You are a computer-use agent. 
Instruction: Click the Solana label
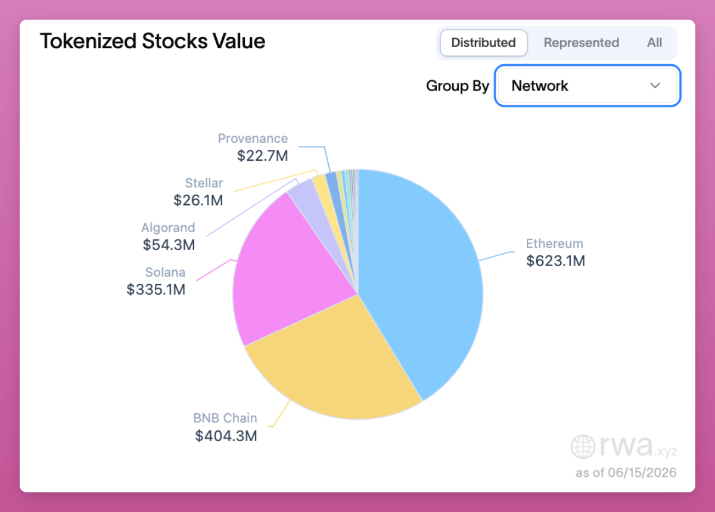[x=165, y=273]
